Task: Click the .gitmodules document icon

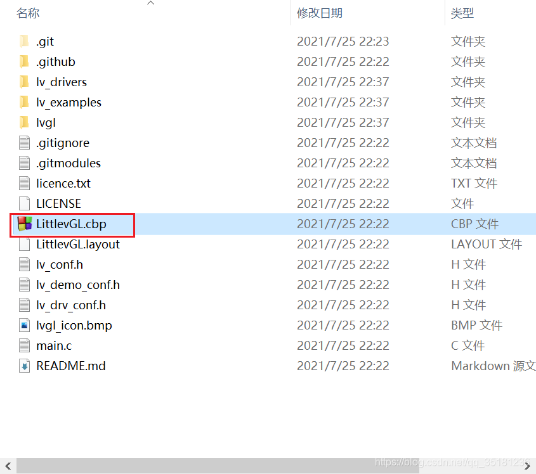Action: coord(24,163)
